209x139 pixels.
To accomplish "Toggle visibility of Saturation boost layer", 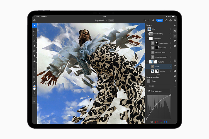I will coord(171,52).
